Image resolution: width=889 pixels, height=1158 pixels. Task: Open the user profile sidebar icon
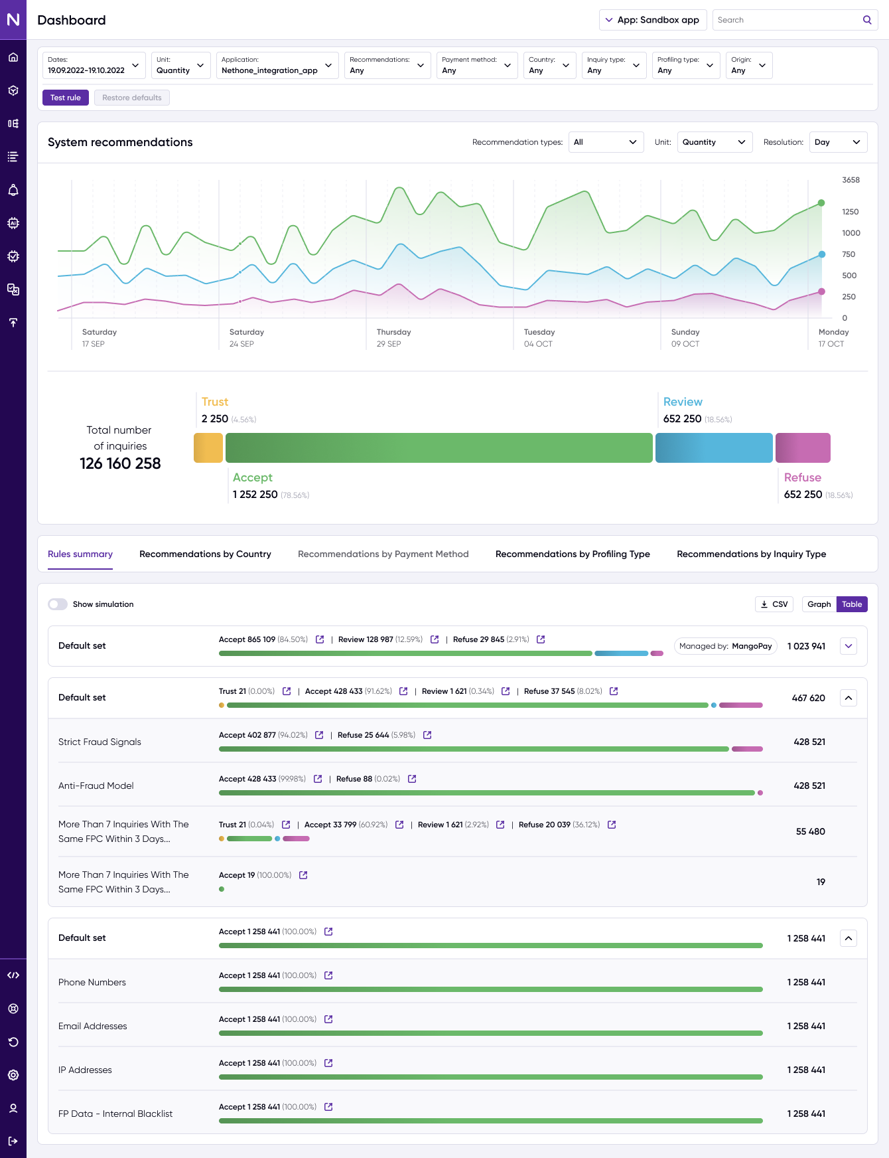(x=13, y=1108)
